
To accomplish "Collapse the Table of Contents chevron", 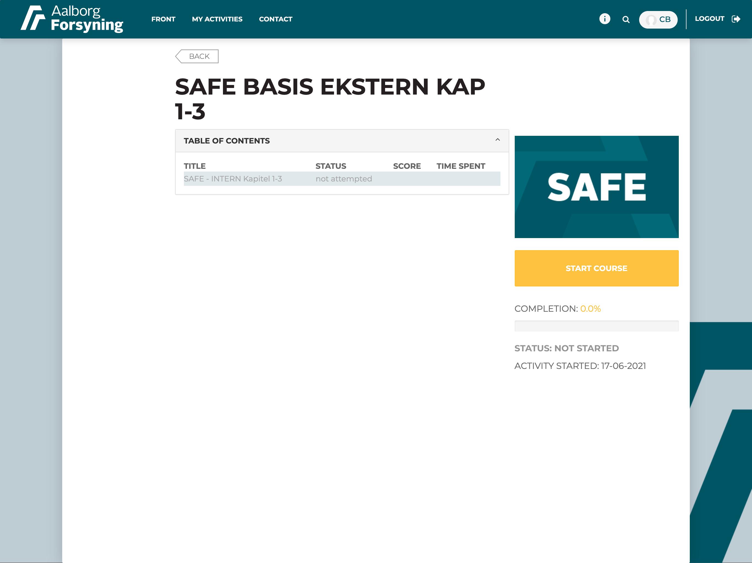I will click(x=497, y=140).
